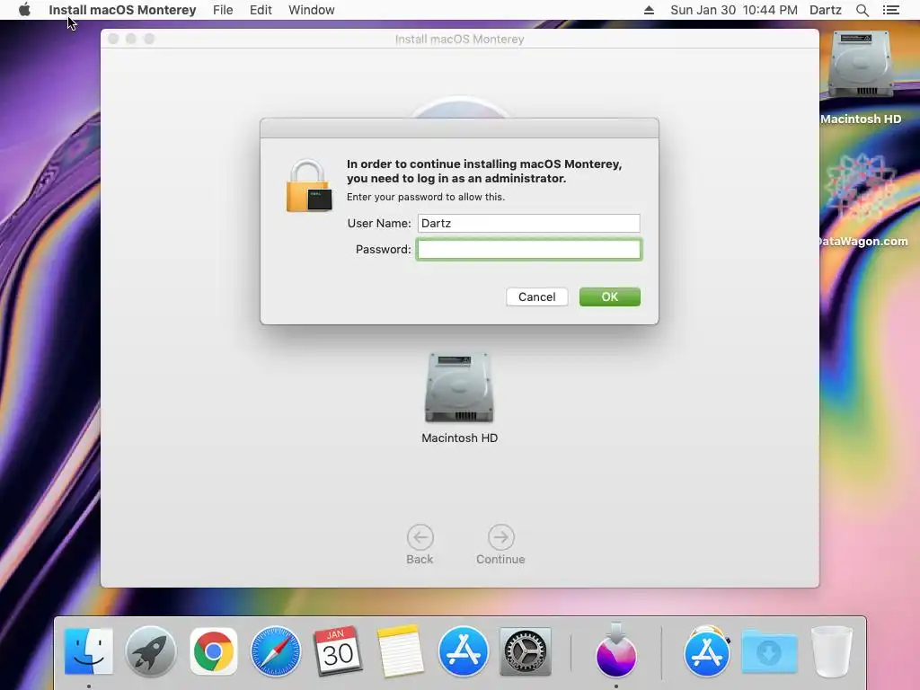Image resolution: width=920 pixels, height=690 pixels.
Task: Open the Notification Center list icon
Action: click(x=890, y=10)
